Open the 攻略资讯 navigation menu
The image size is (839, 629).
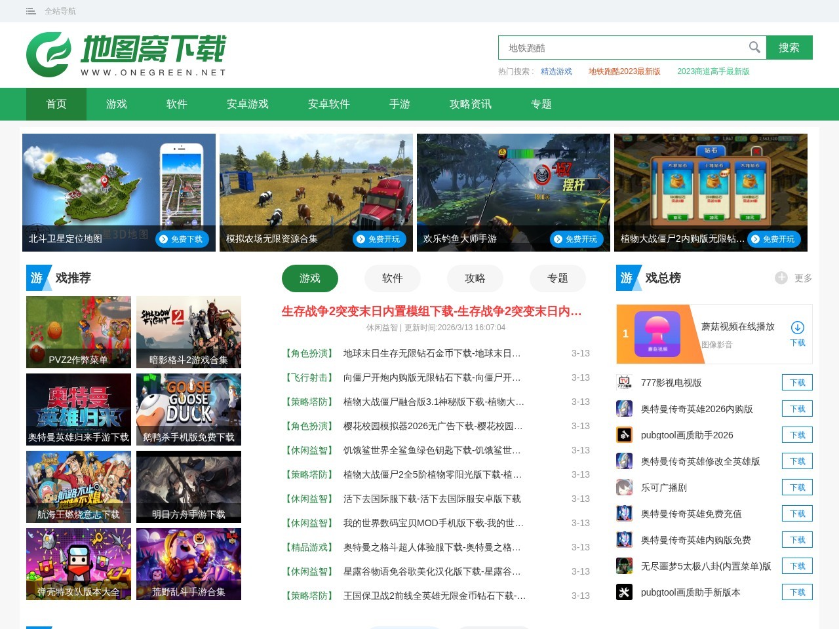[x=470, y=104]
